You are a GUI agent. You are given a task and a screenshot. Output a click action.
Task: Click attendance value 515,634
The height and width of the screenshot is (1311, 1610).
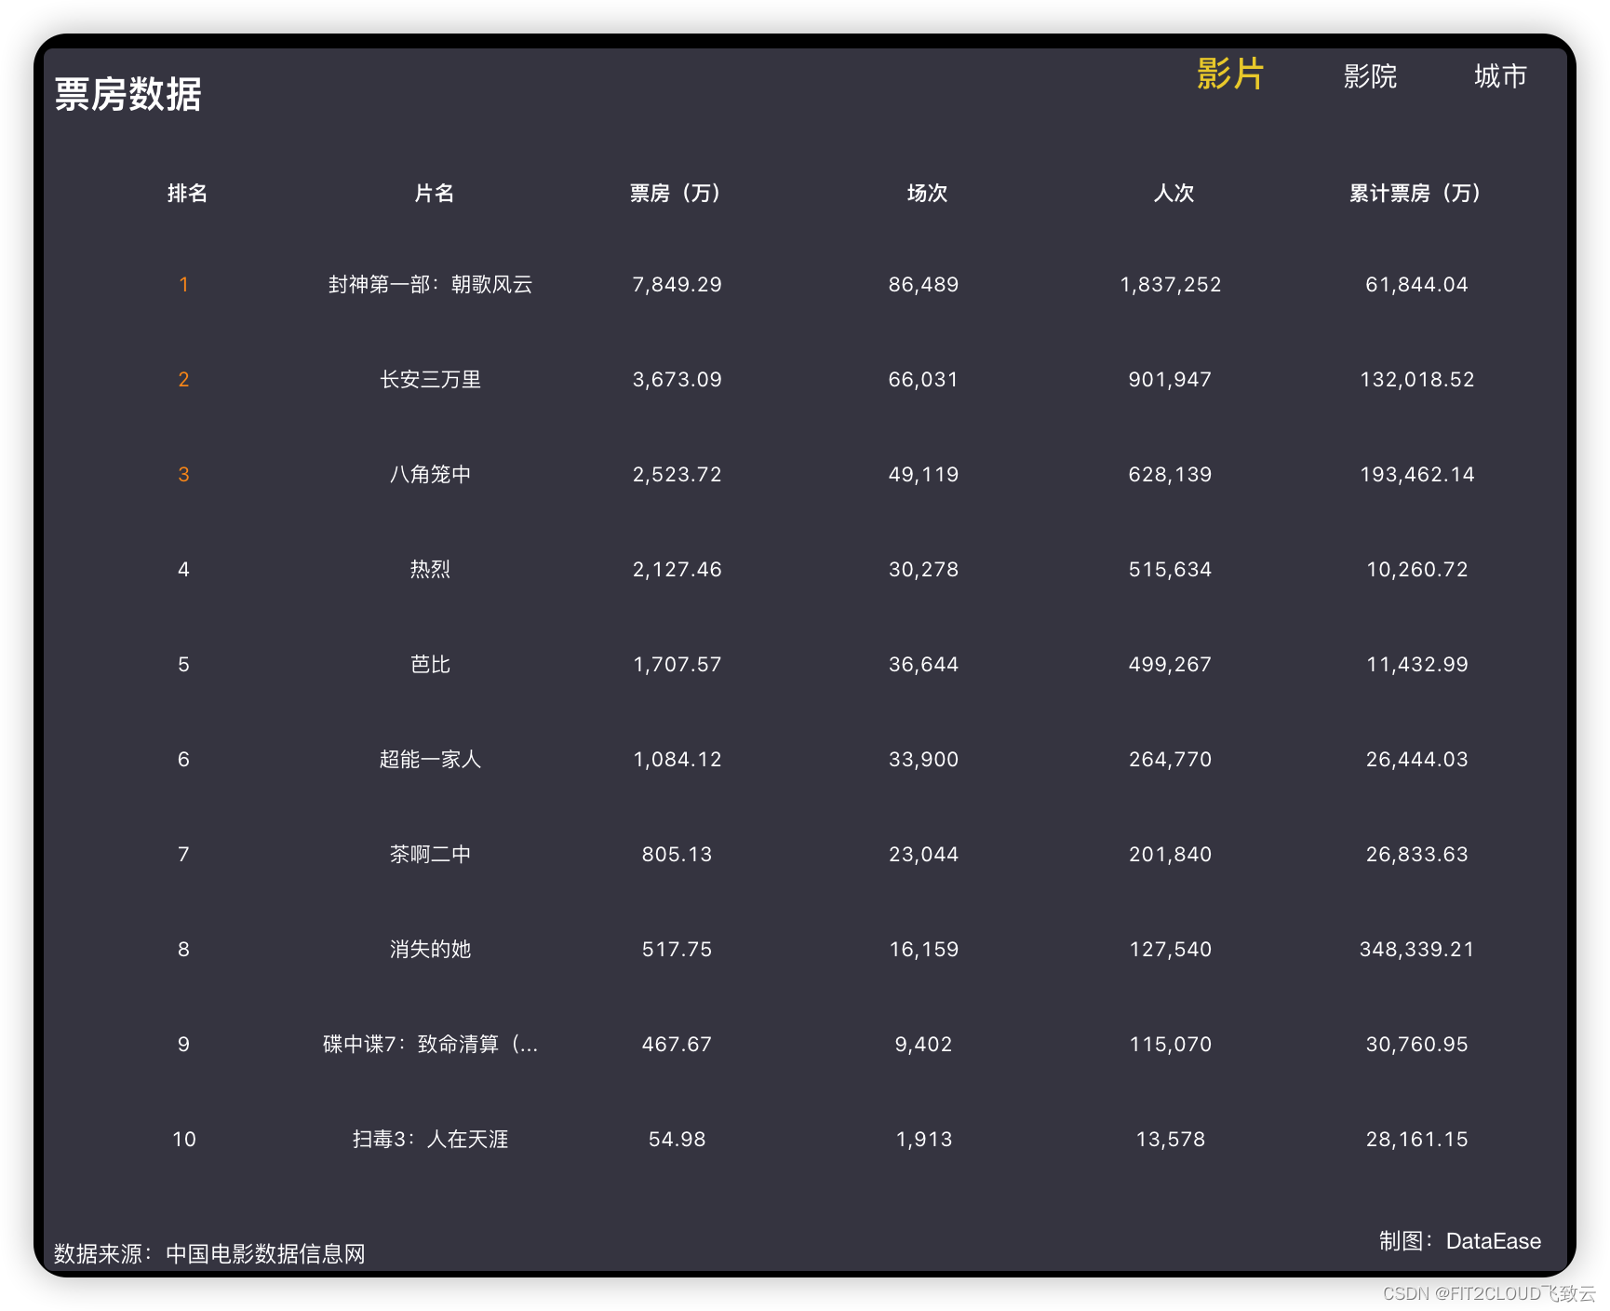click(x=1170, y=569)
